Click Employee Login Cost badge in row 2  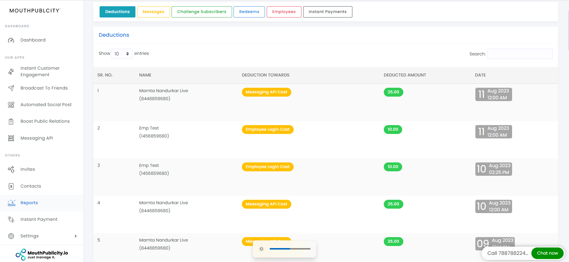point(268,130)
